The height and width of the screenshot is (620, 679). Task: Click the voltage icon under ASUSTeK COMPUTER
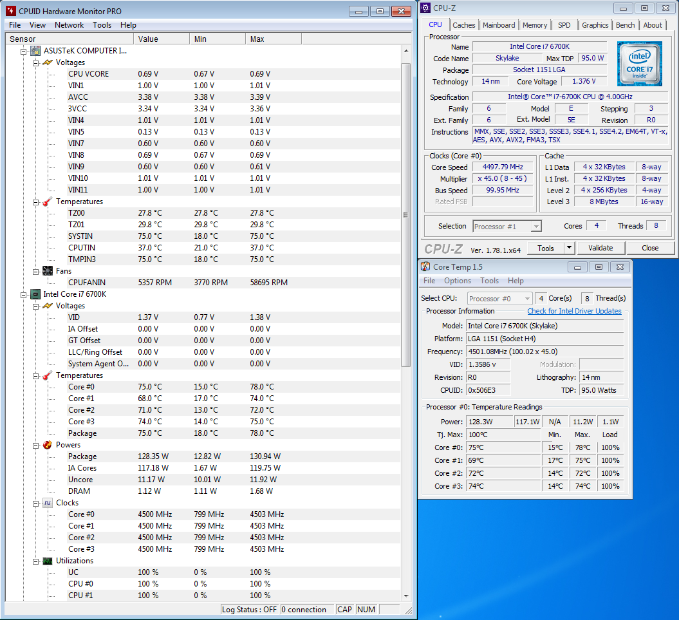tap(48, 62)
